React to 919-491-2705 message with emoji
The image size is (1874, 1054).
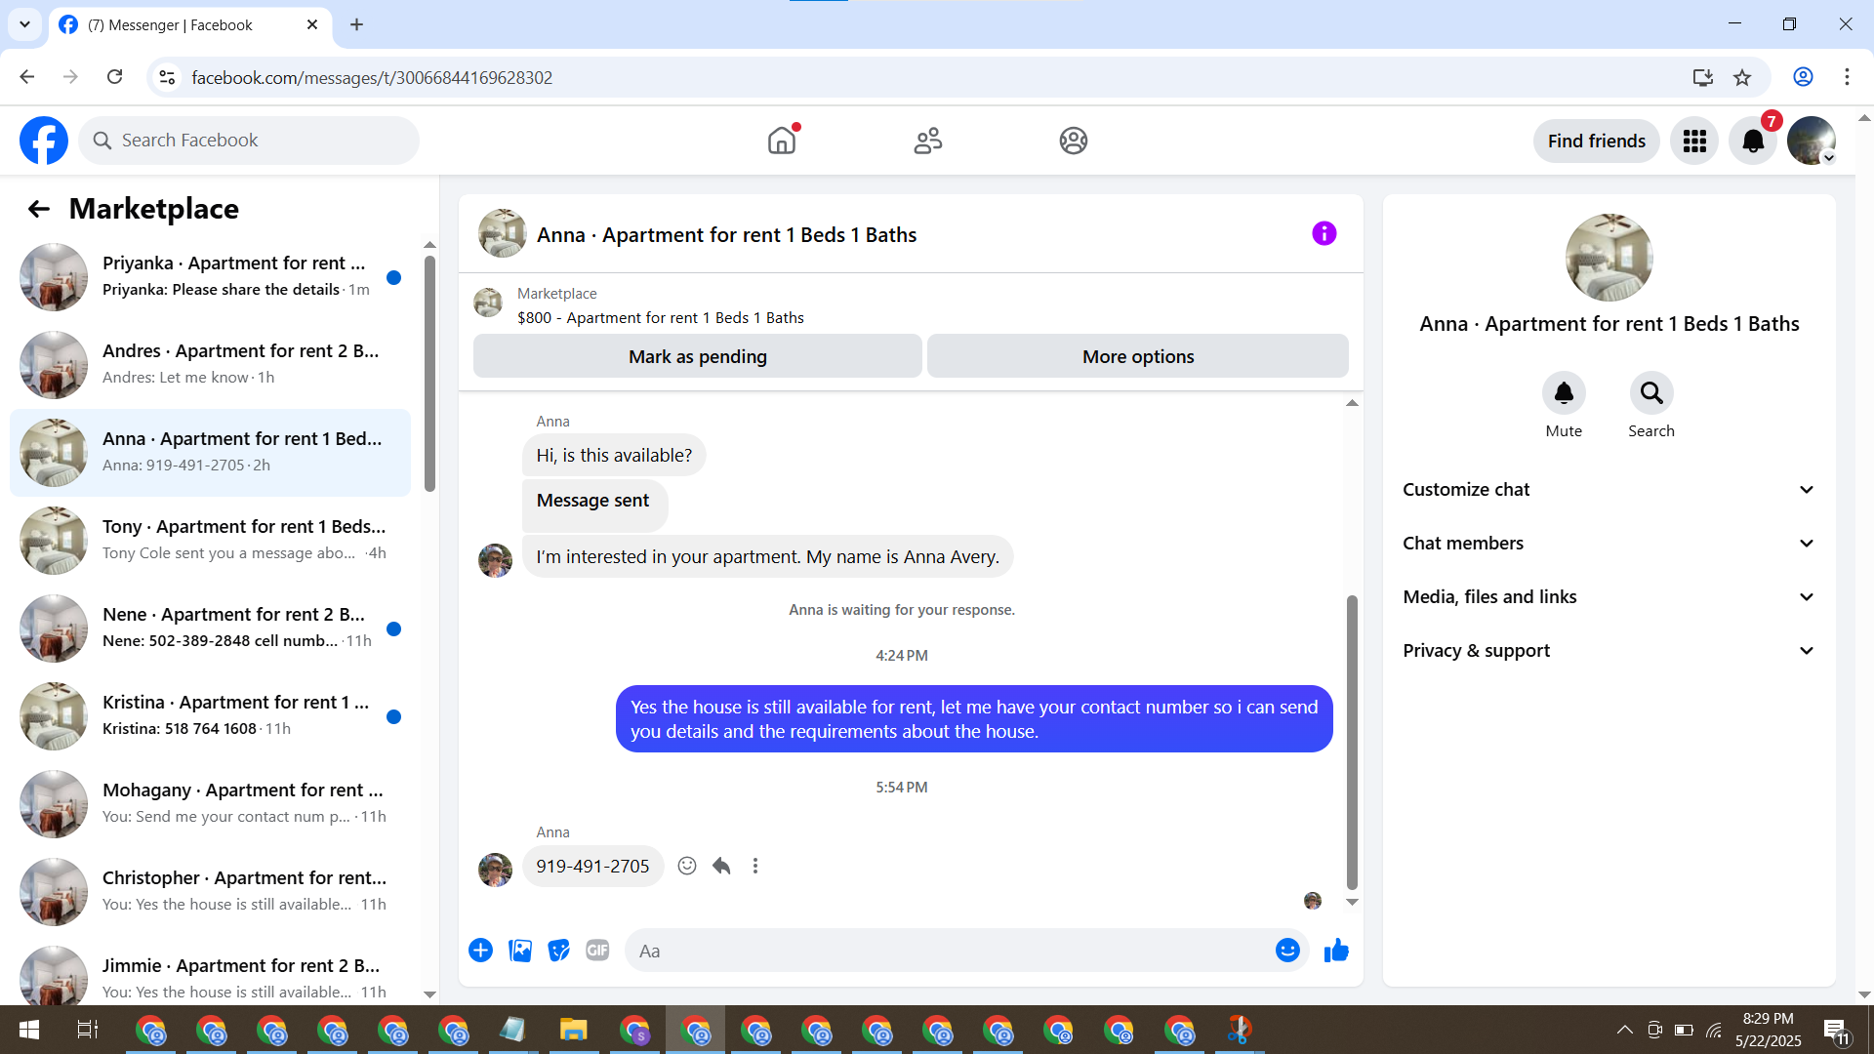click(687, 867)
